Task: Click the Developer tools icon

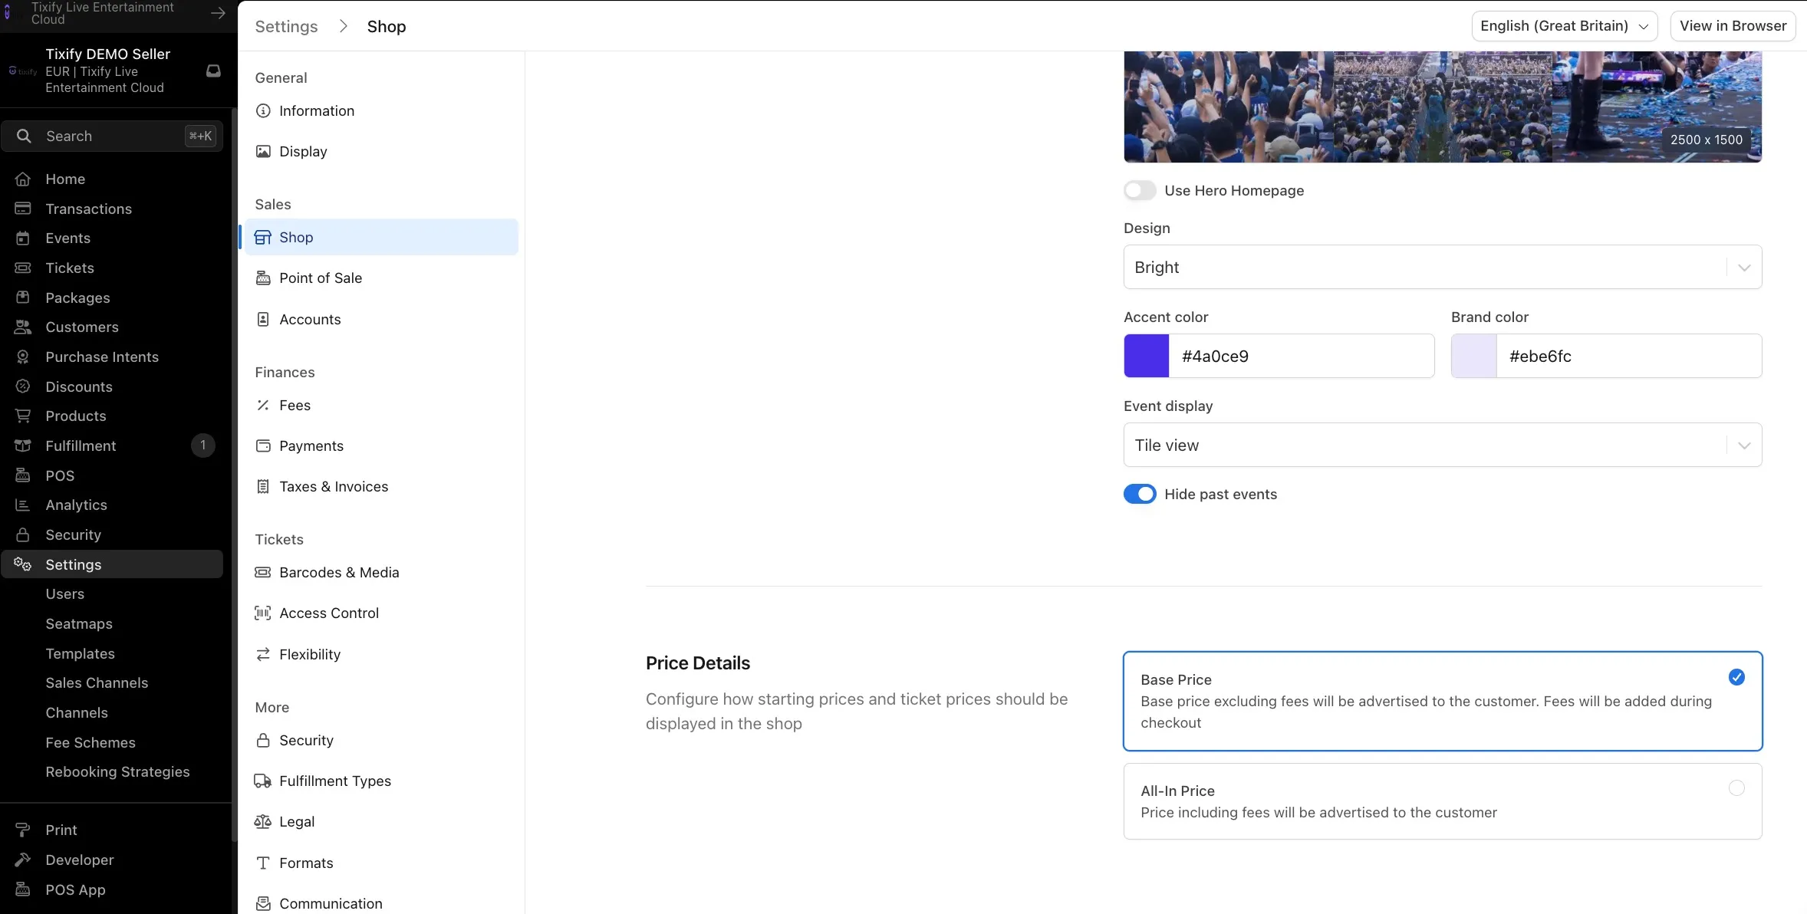Action: [x=23, y=860]
